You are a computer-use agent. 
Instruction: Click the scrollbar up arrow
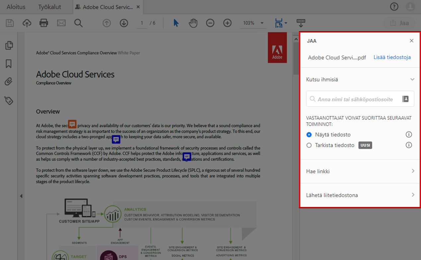click(296, 39)
